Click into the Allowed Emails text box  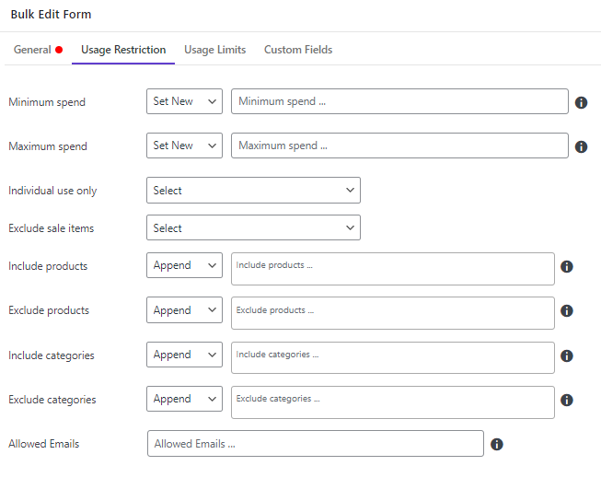pyautogui.click(x=316, y=443)
